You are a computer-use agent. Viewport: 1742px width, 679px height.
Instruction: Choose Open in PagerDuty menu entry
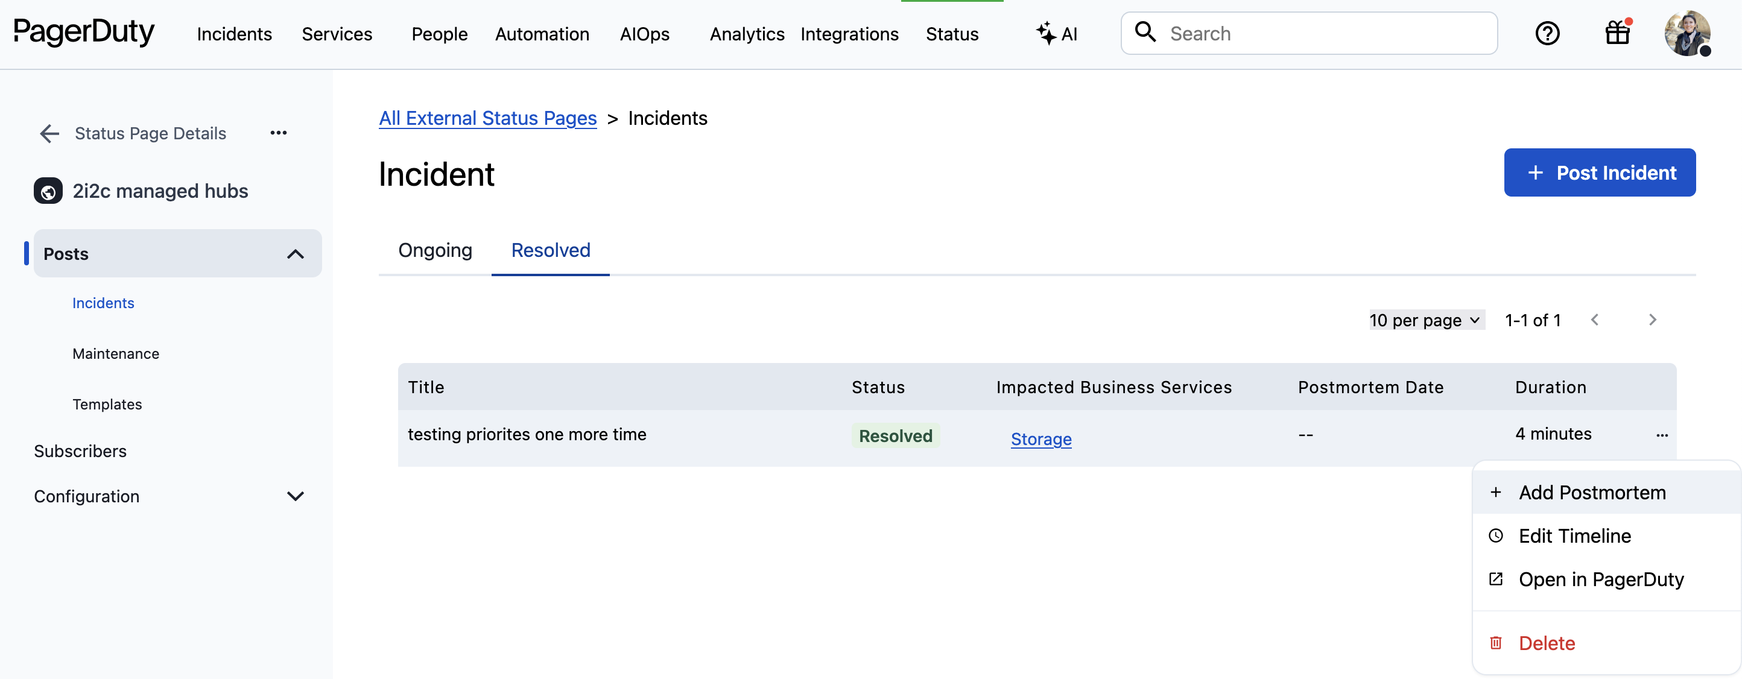(1606, 579)
